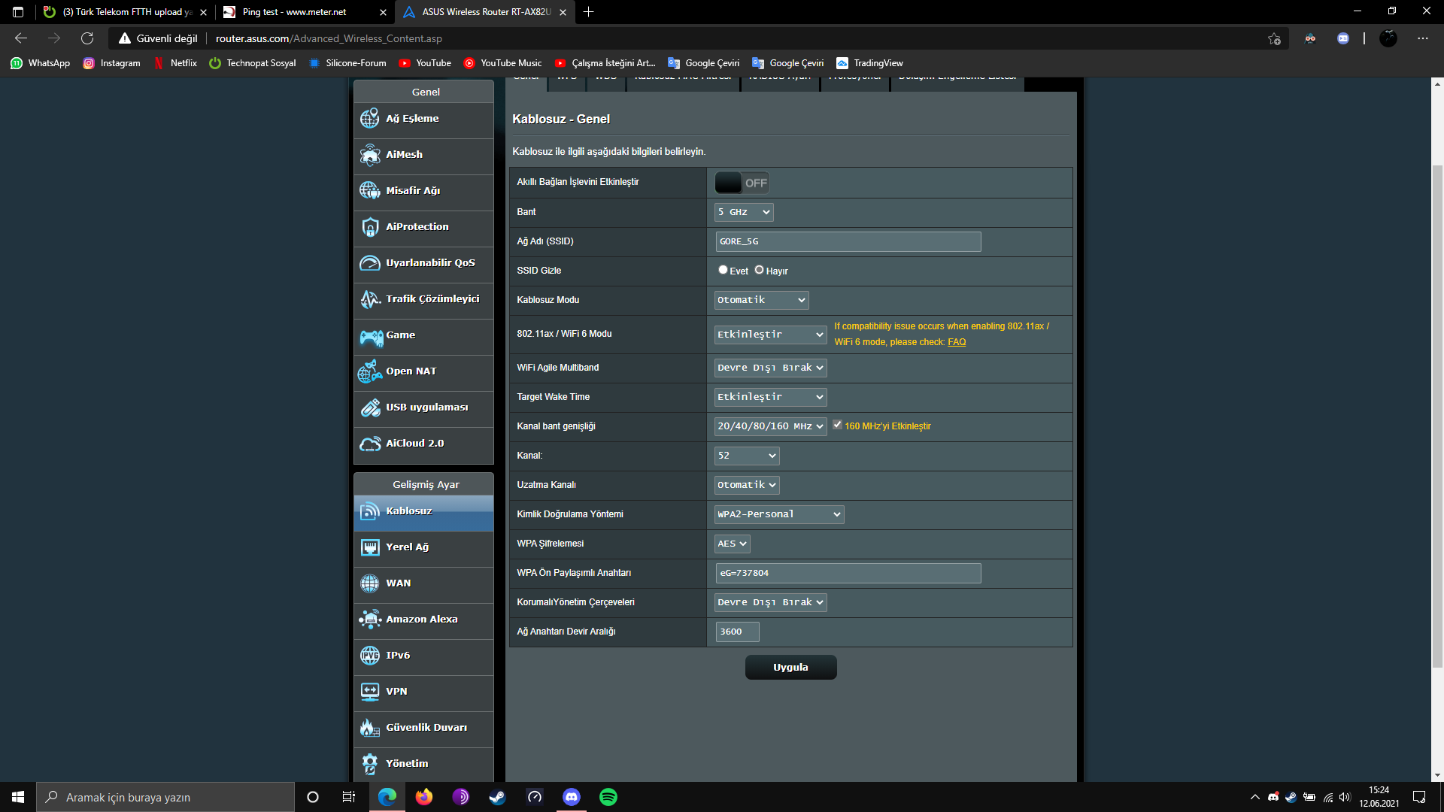Expand the Kanal 52 dropdown
This screenshot has width=1444, height=812.
[x=746, y=456]
